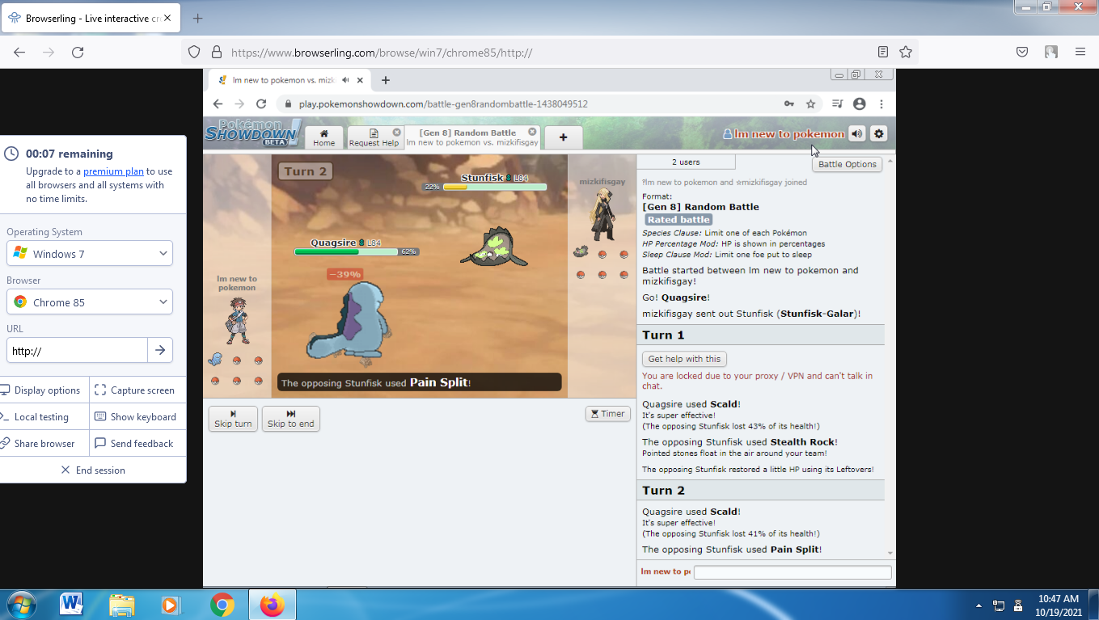The width and height of the screenshot is (1099, 620).
Task: Open the Showdown options gear
Action: (x=879, y=134)
